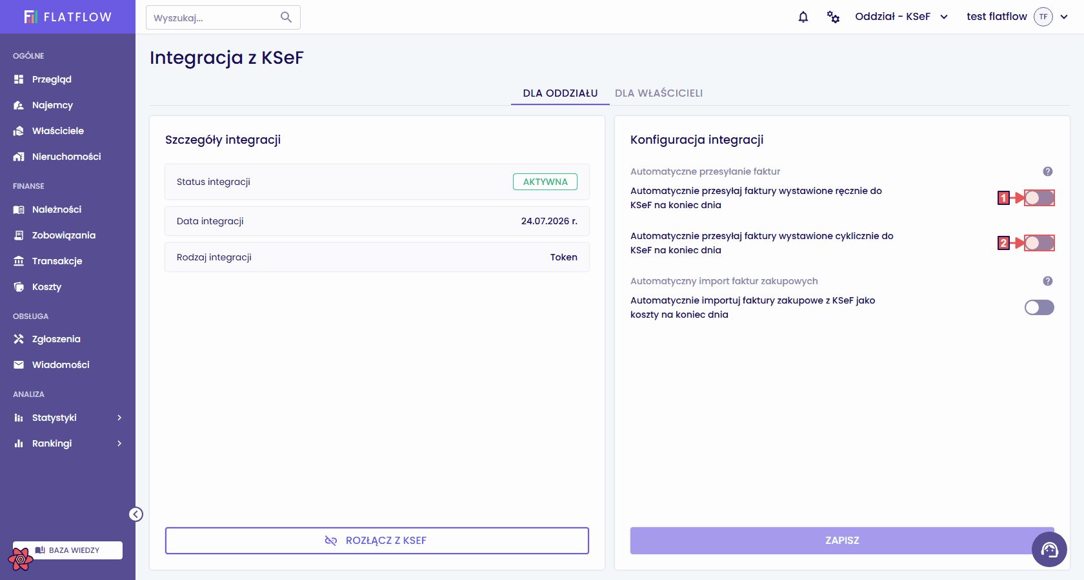The width and height of the screenshot is (1084, 580).
Task: Open the Przegląd dashboard icon
Action: 19,79
